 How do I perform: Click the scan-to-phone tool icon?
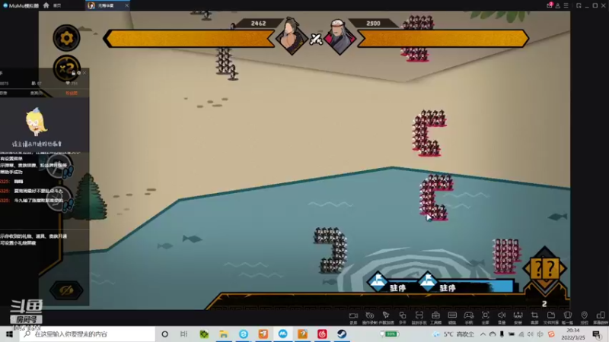click(419, 318)
